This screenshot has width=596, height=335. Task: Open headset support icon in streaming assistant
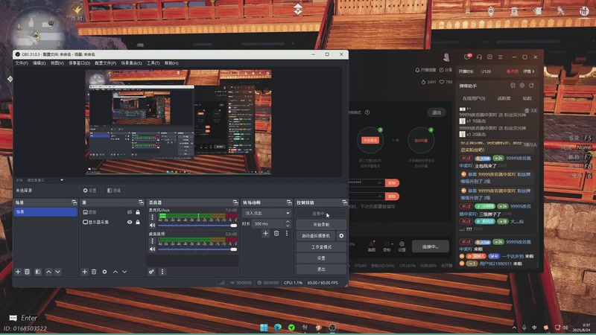tap(479, 57)
